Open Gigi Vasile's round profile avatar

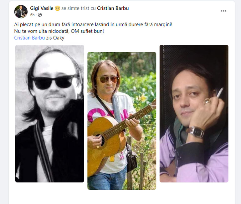[21, 12]
